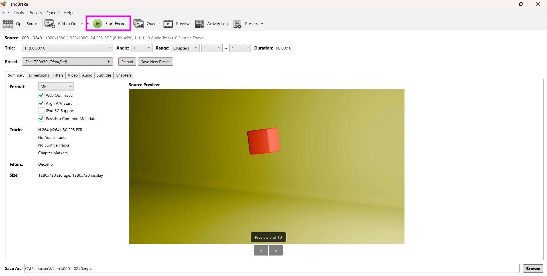The image size is (547, 276).
Task: Go to previous preview image
Action: point(261,250)
